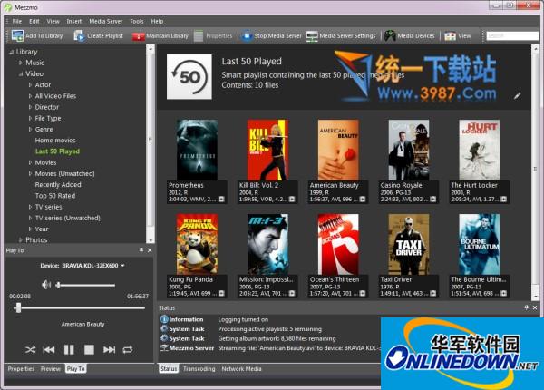The width and height of the screenshot is (544, 390).
Task: Collapse the Video tree node
Action: [21, 73]
